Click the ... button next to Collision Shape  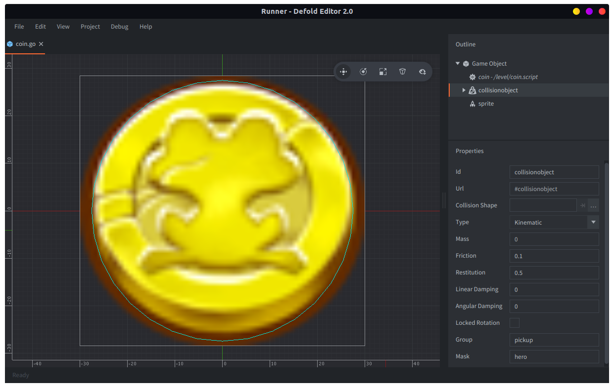(593, 205)
